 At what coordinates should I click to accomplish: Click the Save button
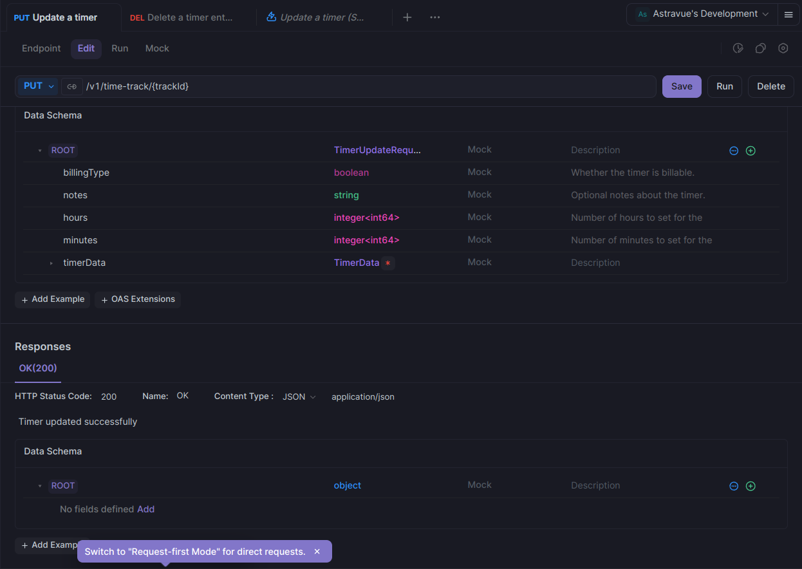(x=682, y=86)
